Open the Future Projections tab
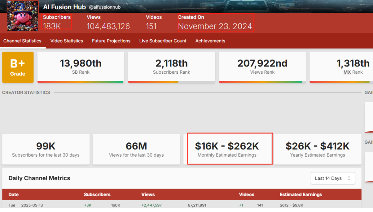The height and width of the screenshot is (212, 373). pos(111,41)
